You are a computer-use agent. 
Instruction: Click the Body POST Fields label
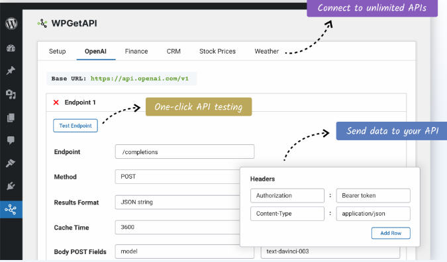click(x=80, y=252)
